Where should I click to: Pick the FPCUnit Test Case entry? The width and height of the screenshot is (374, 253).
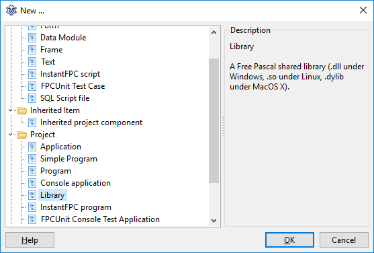(x=73, y=86)
